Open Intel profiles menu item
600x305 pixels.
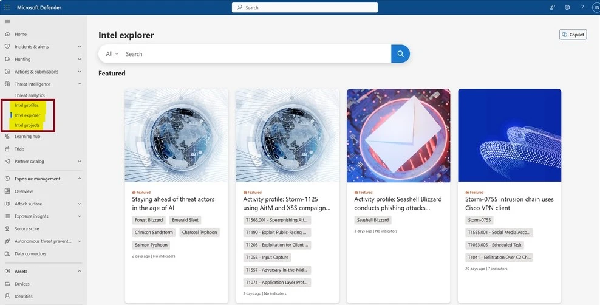pyautogui.click(x=26, y=105)
